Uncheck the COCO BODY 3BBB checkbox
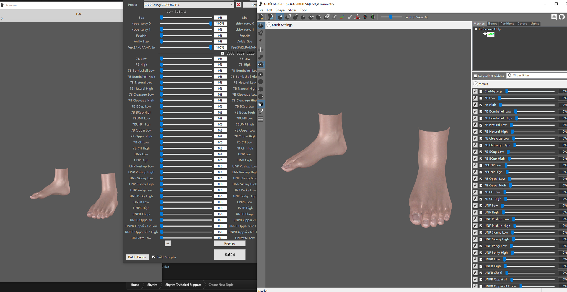Viewport: 567px width, 292px height. 223,53
